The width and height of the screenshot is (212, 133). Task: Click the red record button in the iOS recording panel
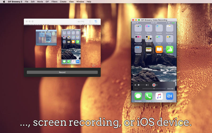(154, 85)
